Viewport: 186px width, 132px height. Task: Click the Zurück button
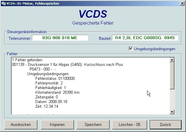pyautogui.click(x=165, y=124)
